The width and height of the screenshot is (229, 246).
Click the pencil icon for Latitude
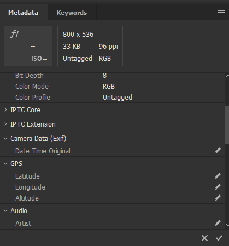pos(218,176)
